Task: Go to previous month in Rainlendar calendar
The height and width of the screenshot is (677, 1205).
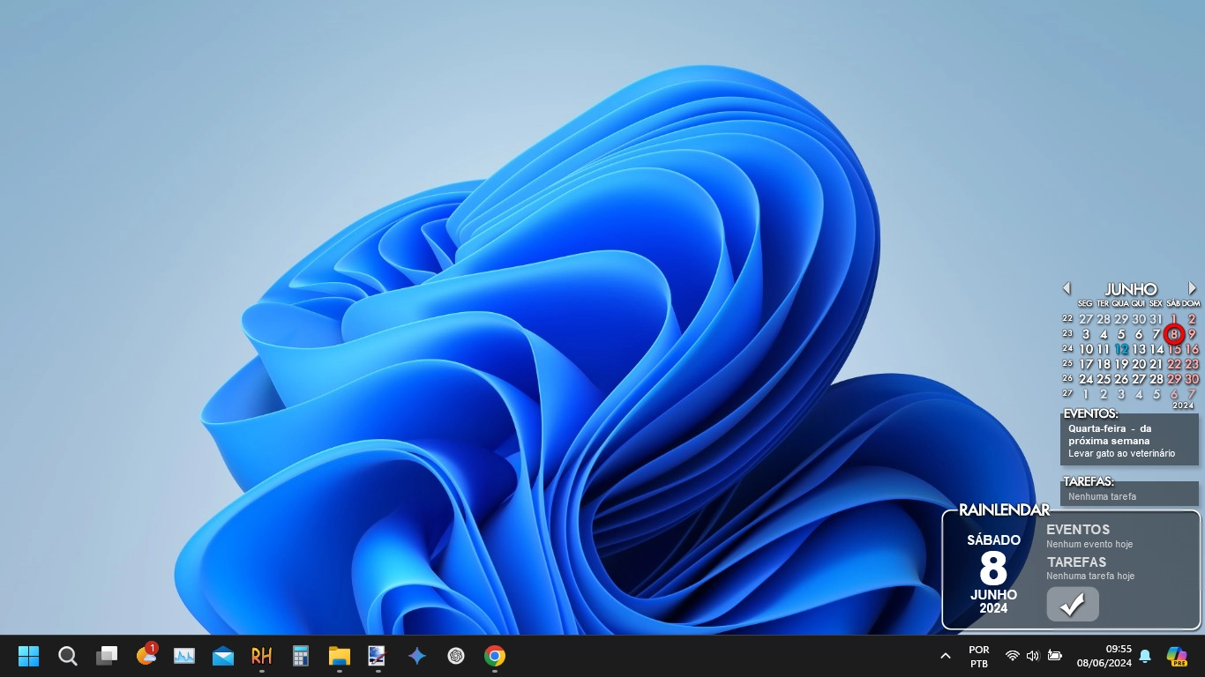Action: click(1067, 288)
